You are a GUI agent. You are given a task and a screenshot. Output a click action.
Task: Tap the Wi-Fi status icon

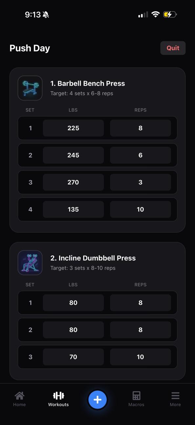pos(156,14)
